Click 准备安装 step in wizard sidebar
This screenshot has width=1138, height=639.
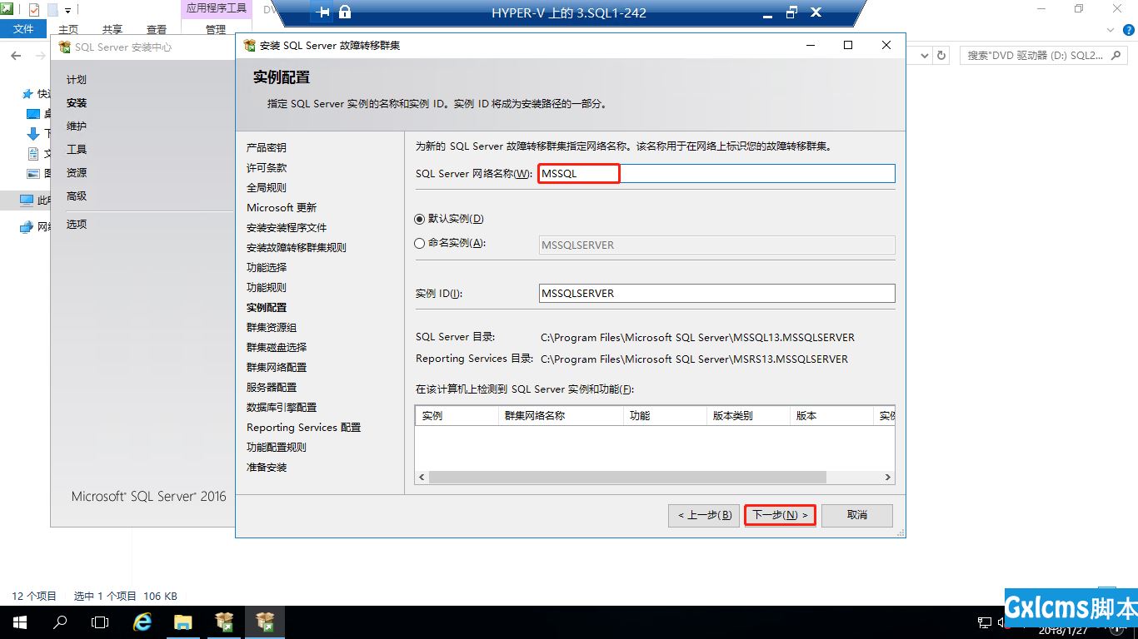(x=267, y=468)
